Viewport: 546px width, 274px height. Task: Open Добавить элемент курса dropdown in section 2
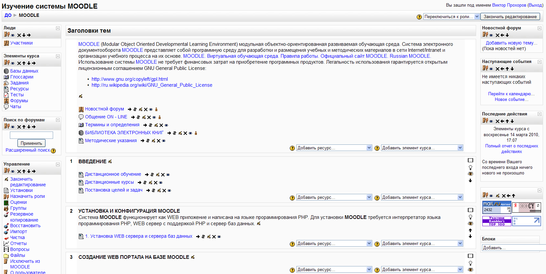click(x=422, y=243)
